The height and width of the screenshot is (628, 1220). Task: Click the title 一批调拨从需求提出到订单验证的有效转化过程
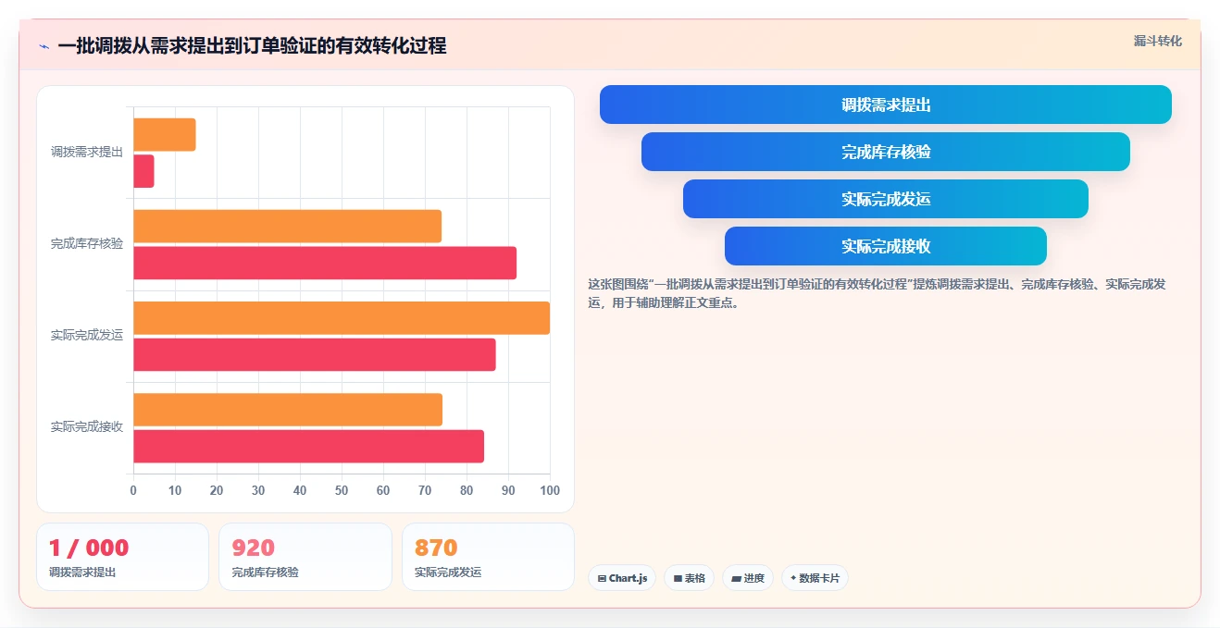[252, 46]
